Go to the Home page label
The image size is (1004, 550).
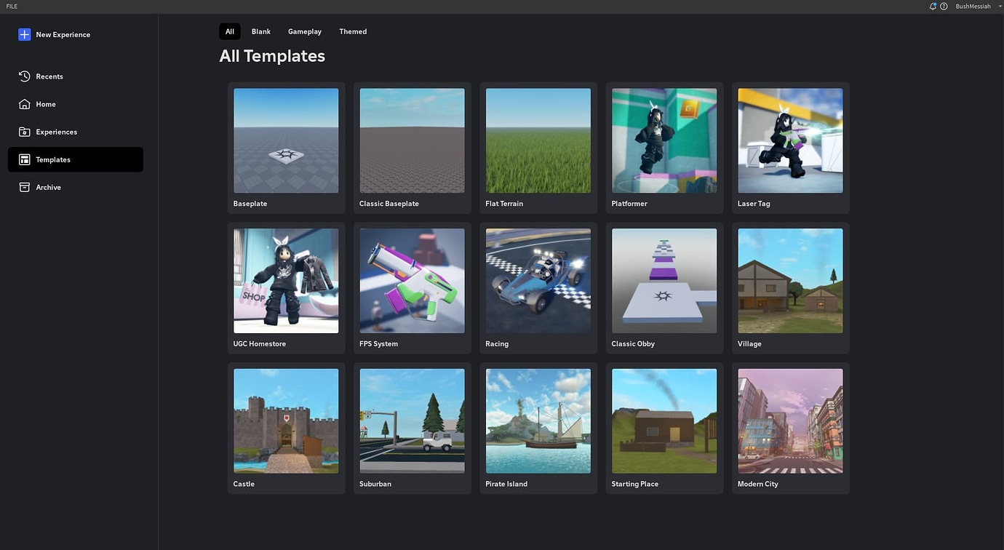(46, 104)
